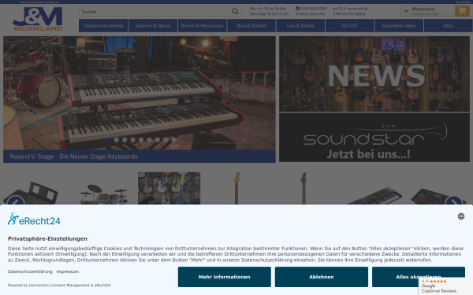Open the shopping cart icon

pos(462,11)
